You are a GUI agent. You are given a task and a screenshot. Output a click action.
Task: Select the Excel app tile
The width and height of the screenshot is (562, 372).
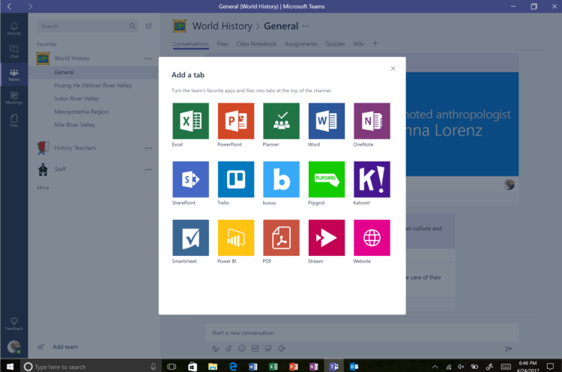[191, 121]
